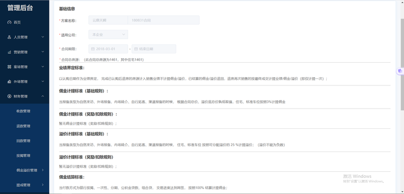This screenshot has width=404, height=194.
Task: Click the 基础信息 section heading
Action: pos(67,9)
